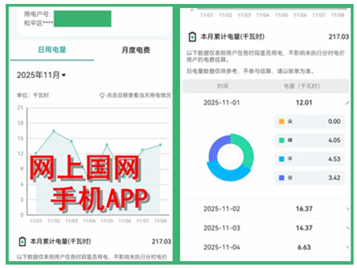Click the orange 尖 legend square
Screen dimensions: 357x268
282,121
